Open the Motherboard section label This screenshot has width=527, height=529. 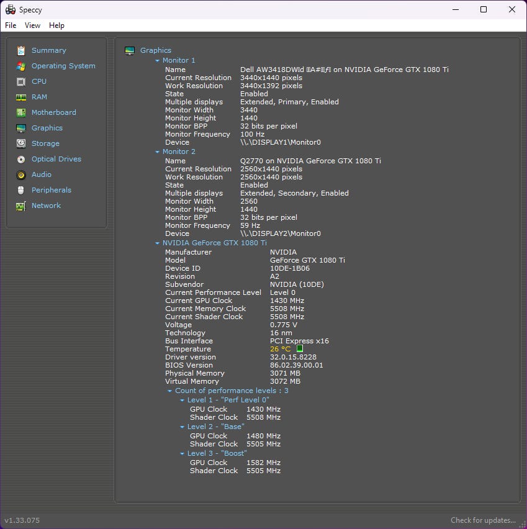[54, 112]
